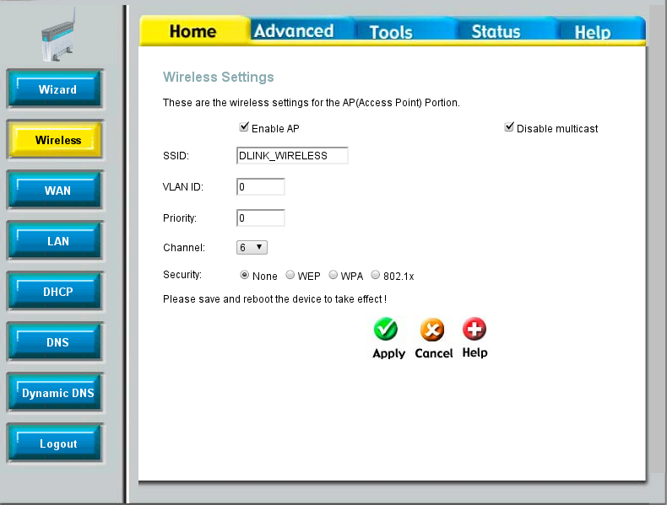The image size is (667, 505).
Task: Select the Wireless sidebar button
Action: click(55, 139)
